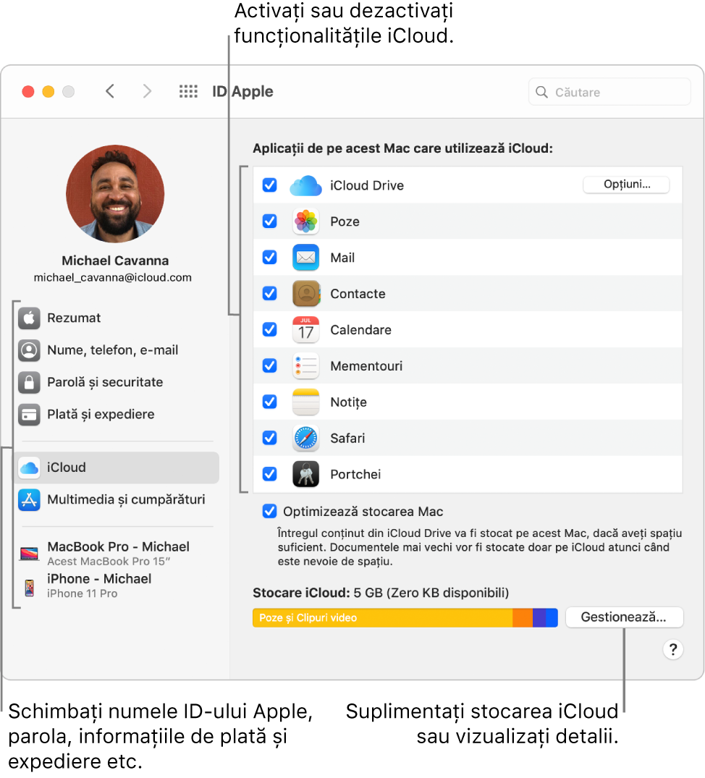Show all preferences via grid icon
This screenshot has height=778, width=705.
[188, 91]
